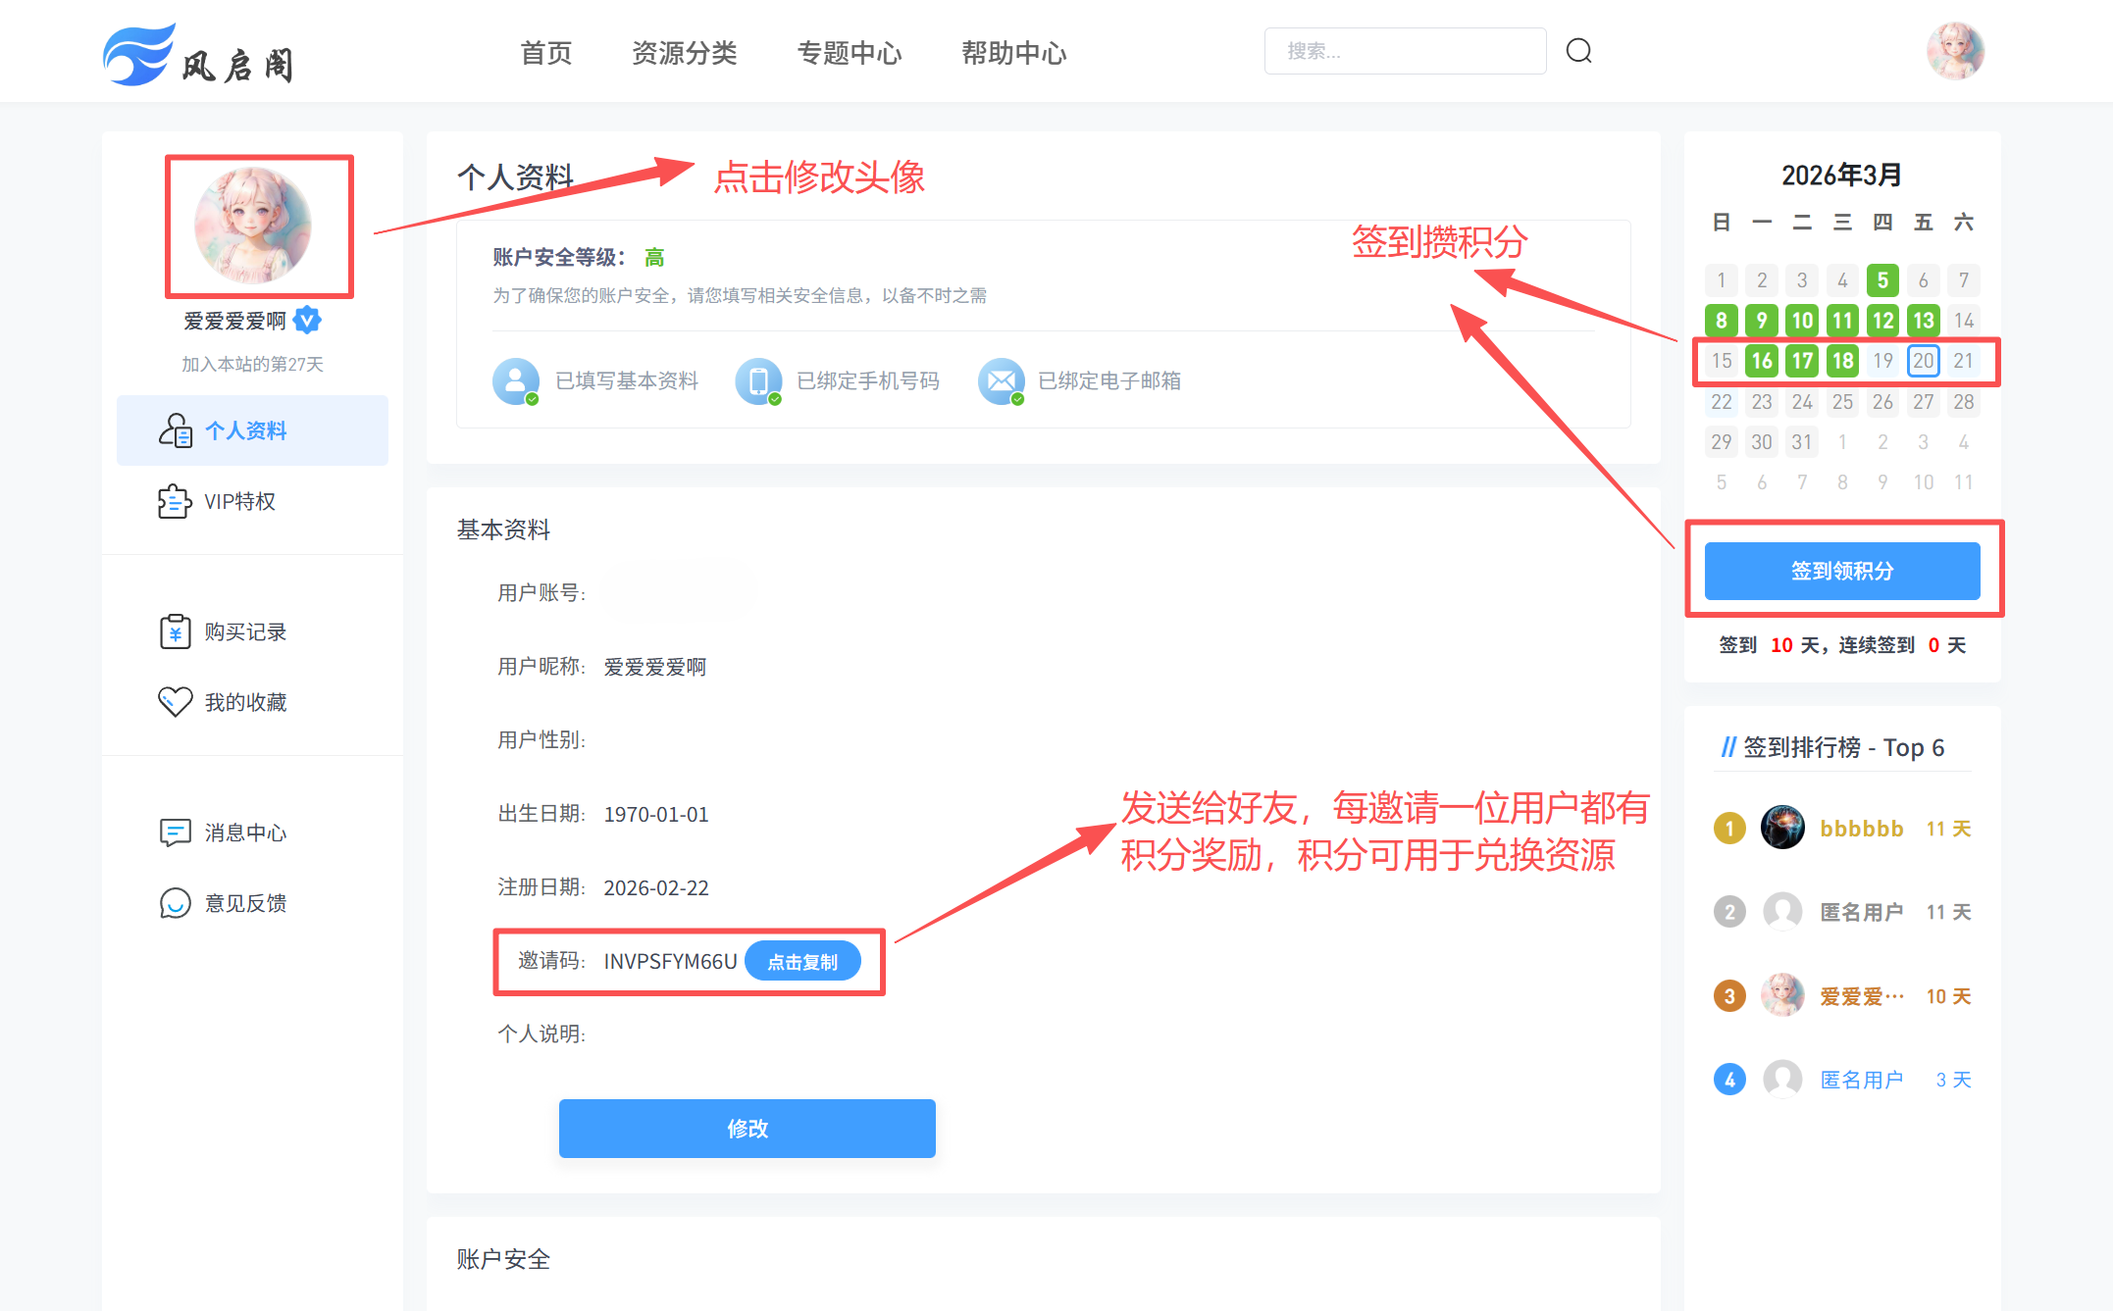The image size is (2113, 1311).
Task: Focus the 搜索 input field
Action: tap(1405, 51)
